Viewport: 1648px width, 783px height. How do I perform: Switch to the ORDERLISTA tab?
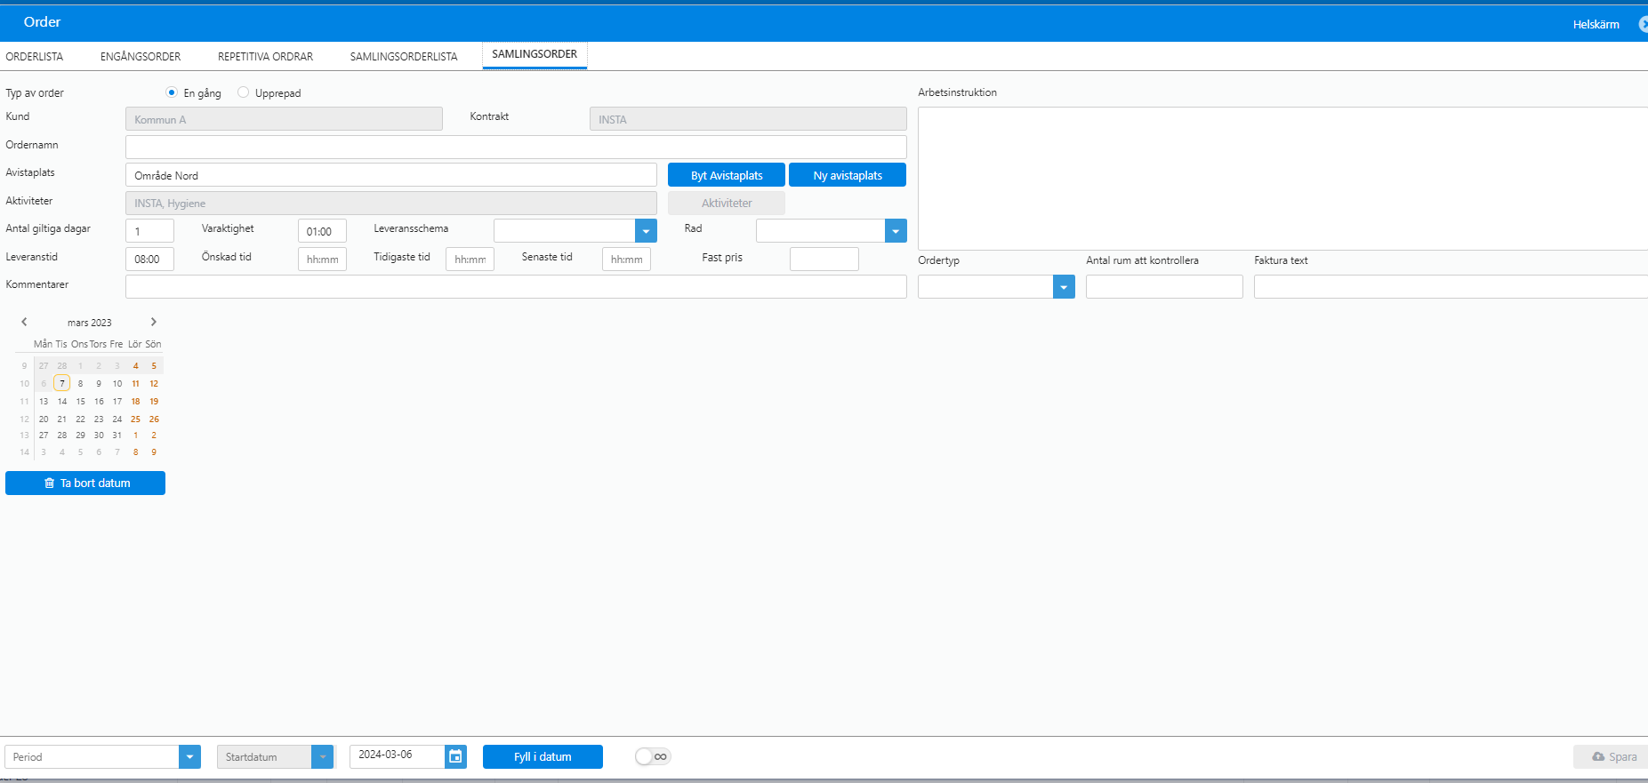35,56
